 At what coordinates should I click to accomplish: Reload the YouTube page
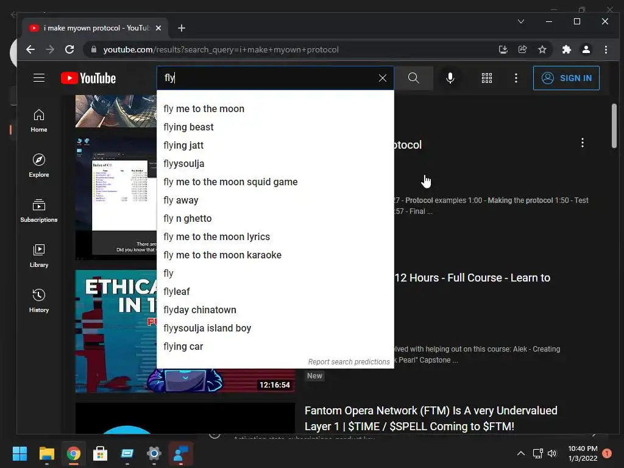coord(69,49)
